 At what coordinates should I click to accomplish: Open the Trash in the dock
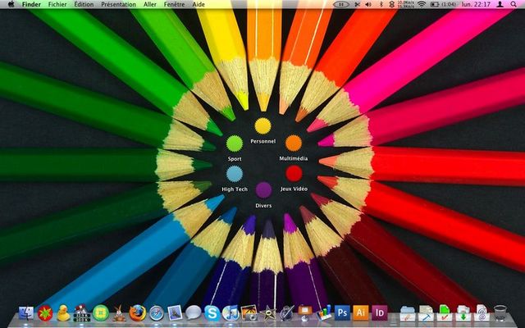click(x=500, y=313)
